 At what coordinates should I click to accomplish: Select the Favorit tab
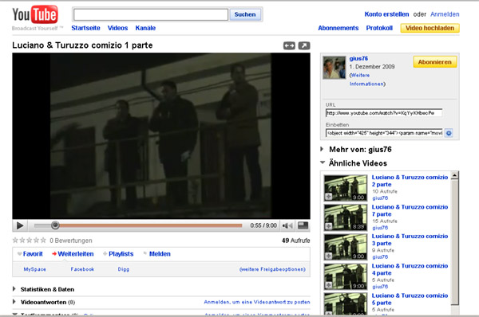pos(30,254)
